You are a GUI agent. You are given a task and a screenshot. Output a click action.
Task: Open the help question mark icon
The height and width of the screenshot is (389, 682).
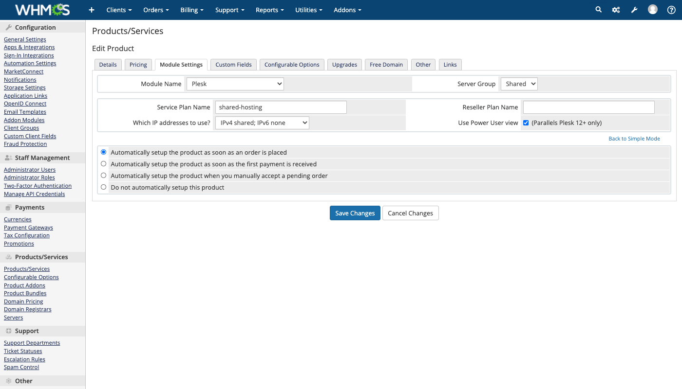pos(671,10)
